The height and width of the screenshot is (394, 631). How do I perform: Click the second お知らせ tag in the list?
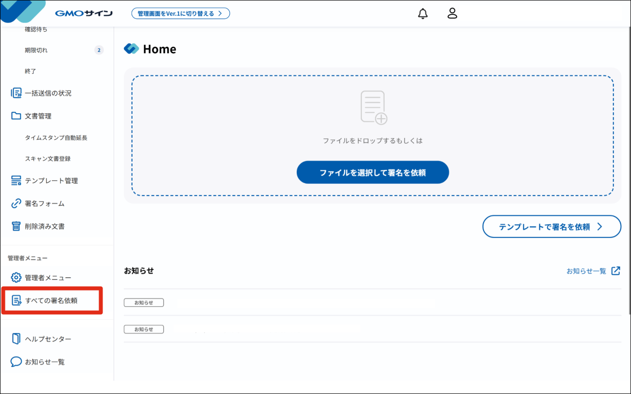pyautogui.click(x=143, y=329)
